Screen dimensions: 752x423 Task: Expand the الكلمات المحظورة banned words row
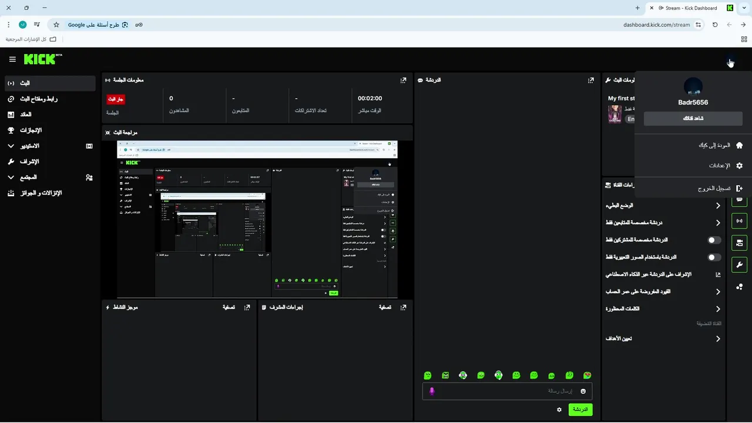pyautogui.click(x=663, y=309)
